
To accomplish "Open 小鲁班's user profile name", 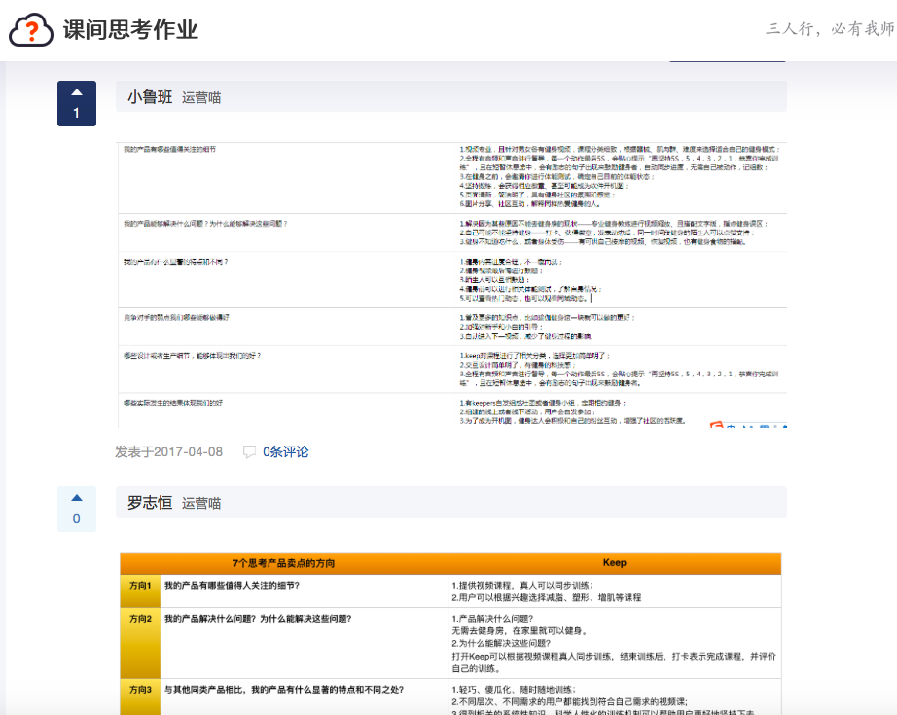I will (150, 97).
